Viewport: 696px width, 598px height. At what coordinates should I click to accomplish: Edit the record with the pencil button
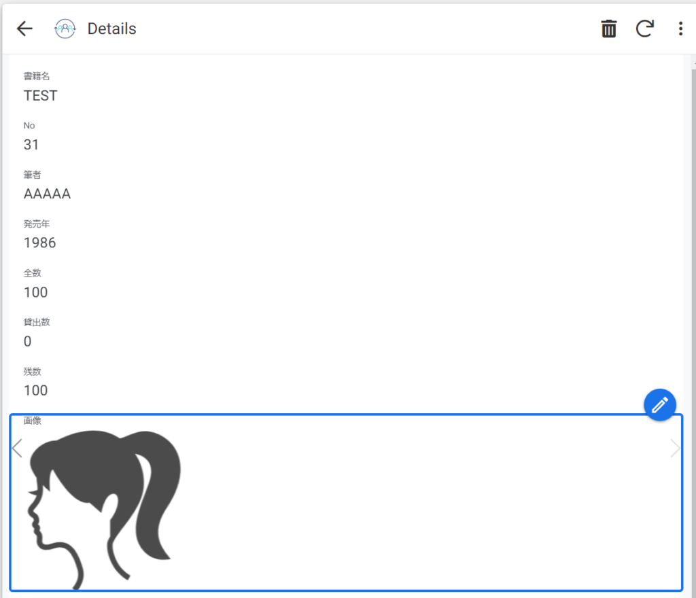(659, 404)
